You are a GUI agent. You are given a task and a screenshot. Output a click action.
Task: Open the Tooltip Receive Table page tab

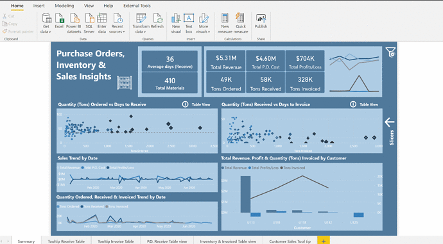click(x=66, y=241)
